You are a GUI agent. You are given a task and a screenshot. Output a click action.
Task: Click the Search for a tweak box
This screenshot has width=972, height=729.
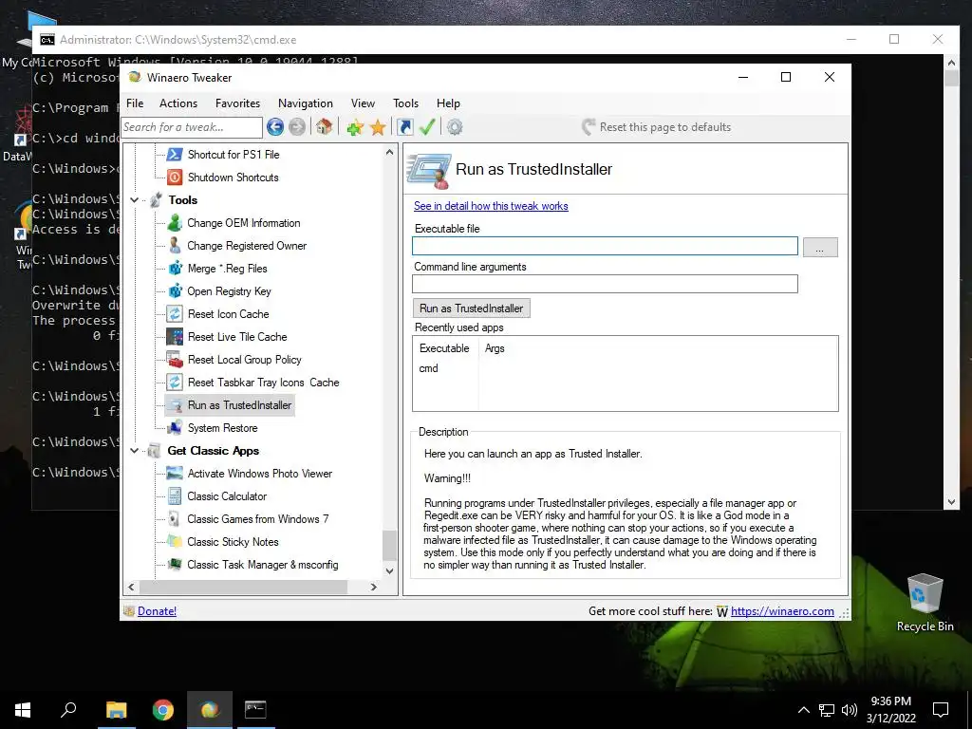tap(192, 127)
